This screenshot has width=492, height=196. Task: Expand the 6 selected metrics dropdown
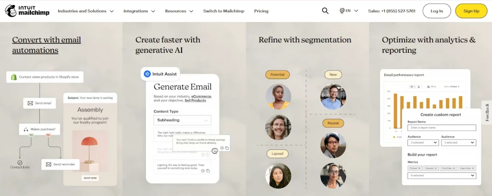coord(442,176)
